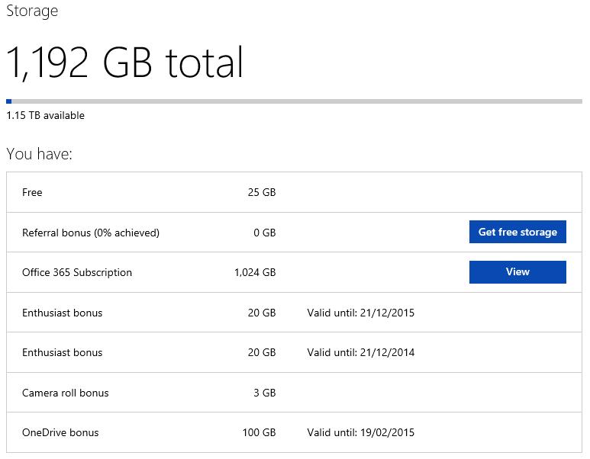Click the '3 GB' value
590x459 pixels.
(x=265, y=393)
